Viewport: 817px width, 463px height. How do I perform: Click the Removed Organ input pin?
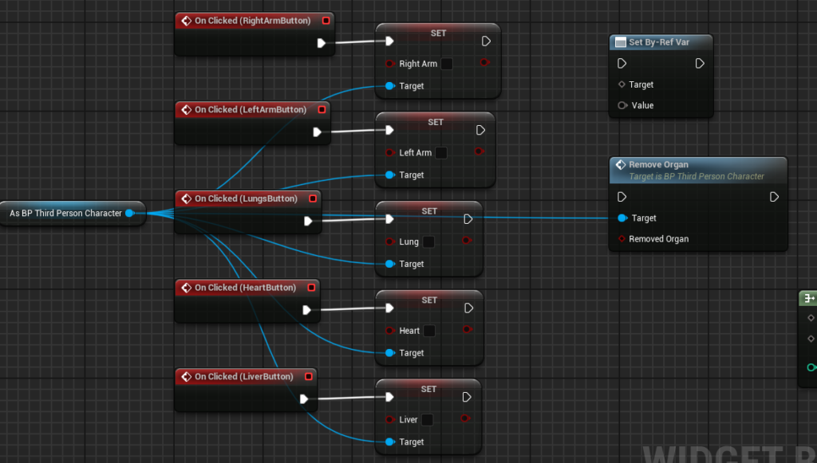tap(622, 239)
